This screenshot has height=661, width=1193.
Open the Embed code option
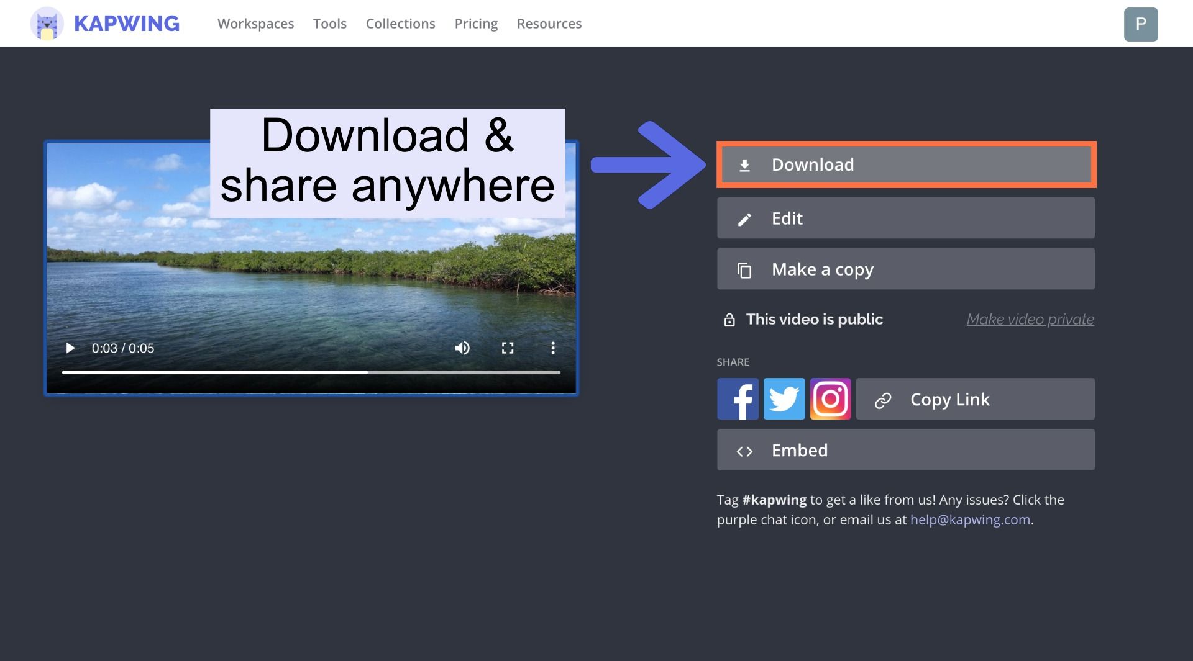905,450
